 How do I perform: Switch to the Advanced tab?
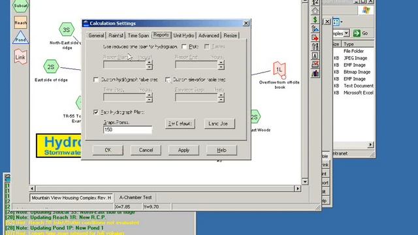tap(209, 35)
